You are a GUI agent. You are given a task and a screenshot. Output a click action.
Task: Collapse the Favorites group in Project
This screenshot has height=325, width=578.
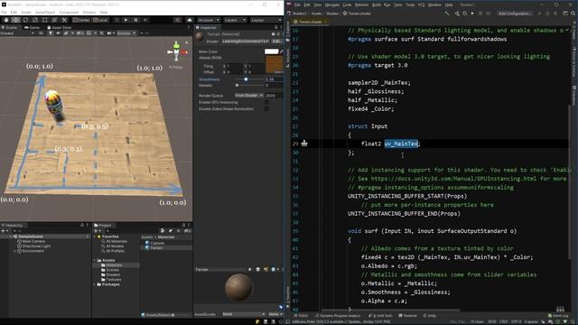95,237
